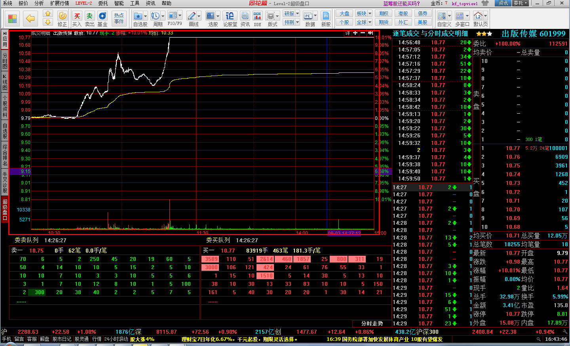
Task: Click the t-shirt skin icon in title bar
Action: [x=486, y=3]
